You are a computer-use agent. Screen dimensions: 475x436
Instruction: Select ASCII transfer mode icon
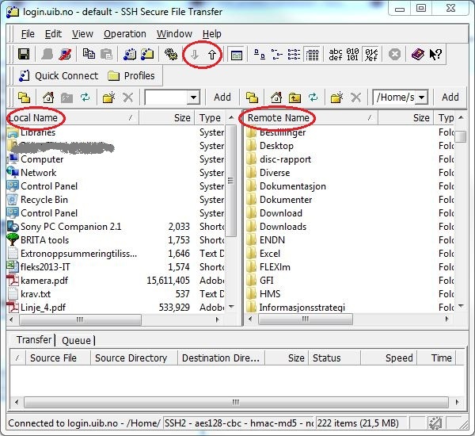tap(336, 55)
